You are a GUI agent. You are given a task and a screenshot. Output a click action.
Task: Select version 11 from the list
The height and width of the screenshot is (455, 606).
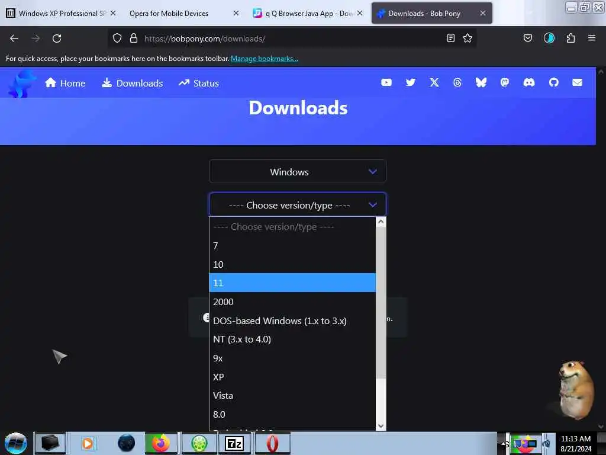292,283
